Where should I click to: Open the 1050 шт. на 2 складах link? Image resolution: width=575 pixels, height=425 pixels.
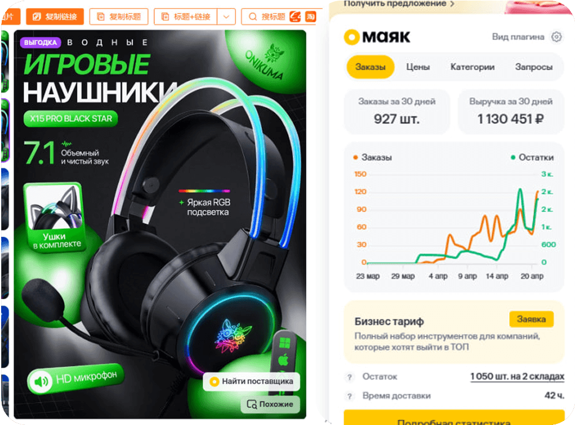[x=517, y=377]
